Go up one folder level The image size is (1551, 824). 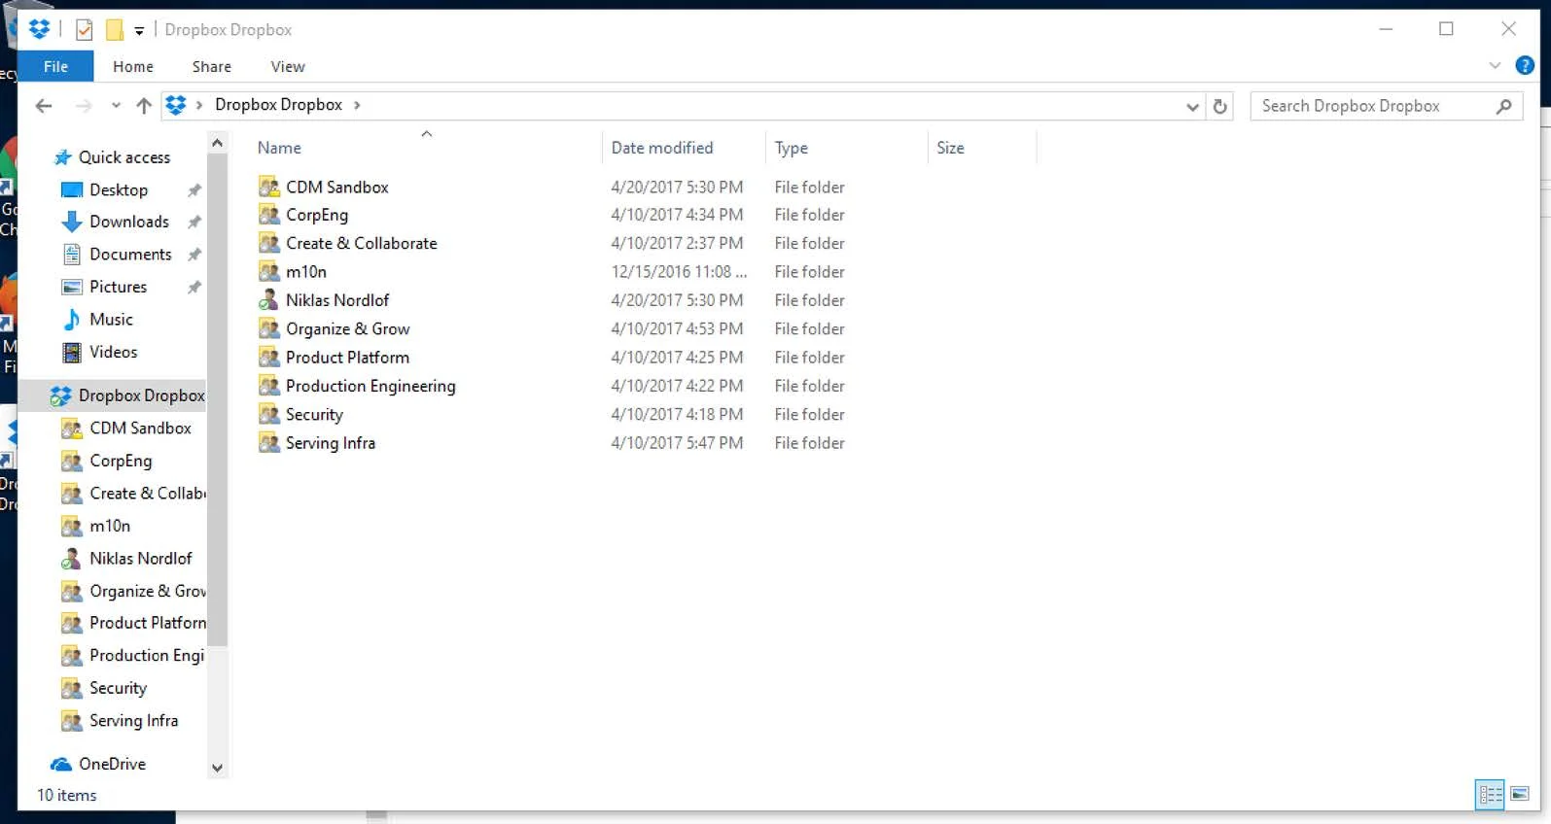pyautogui.click(x=144, y=106)
